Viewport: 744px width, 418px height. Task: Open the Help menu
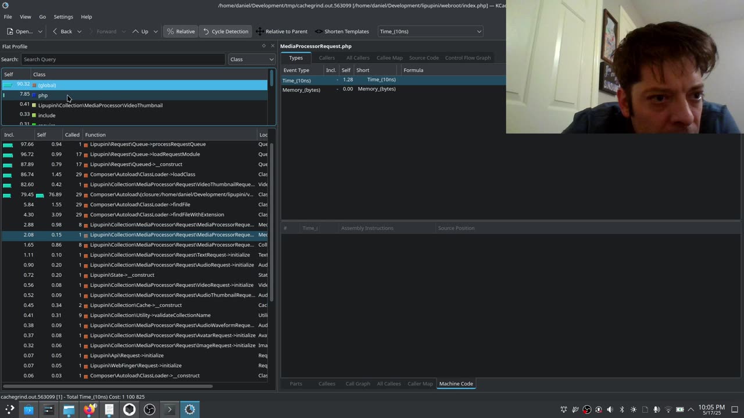(x=87, y=17)
